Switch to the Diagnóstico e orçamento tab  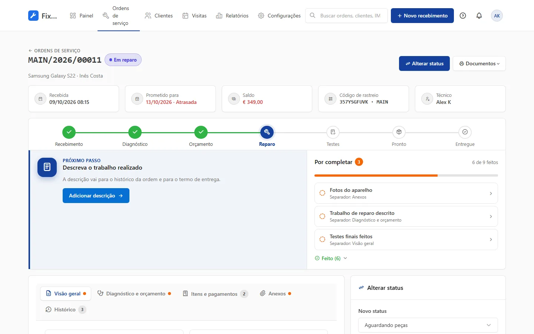point(134,294)
